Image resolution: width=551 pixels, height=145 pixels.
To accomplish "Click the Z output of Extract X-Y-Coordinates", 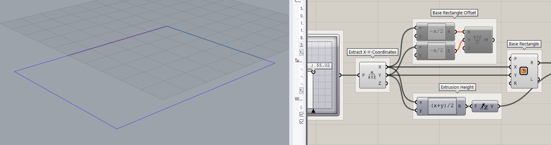I will (x=387, y=83).
